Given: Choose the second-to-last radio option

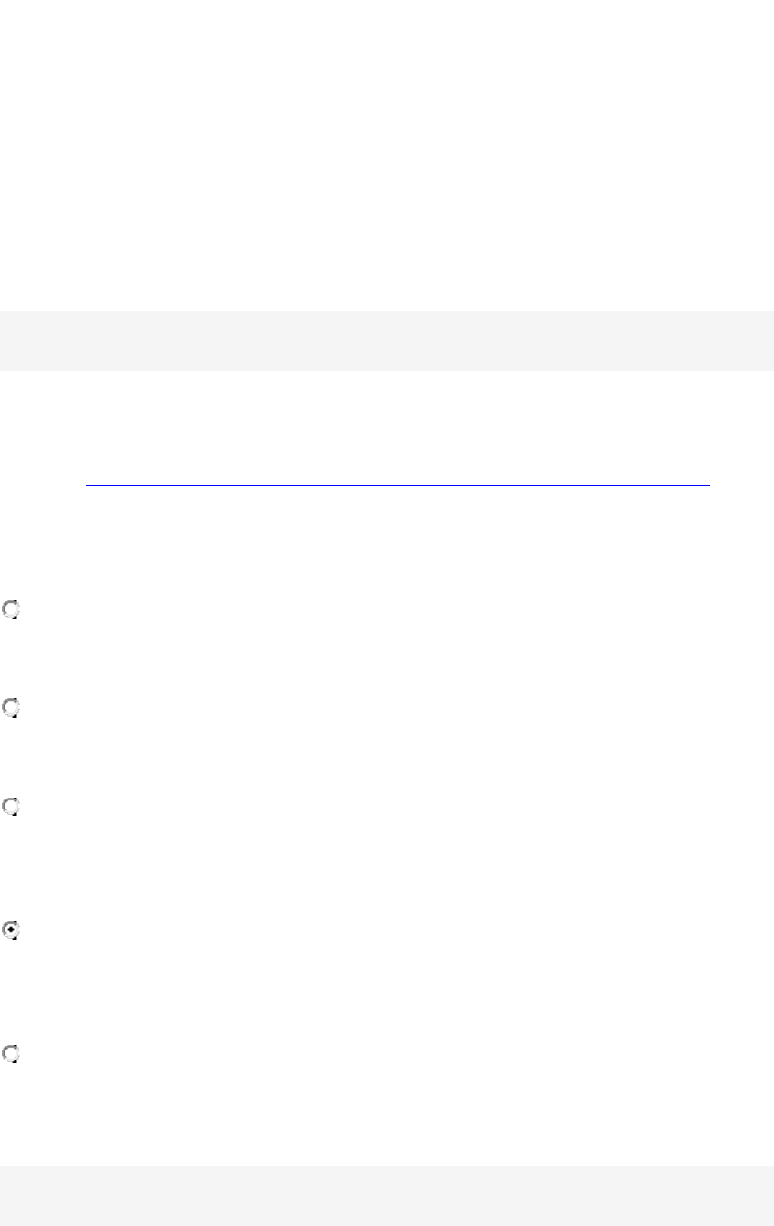Looking at the screenshot, I should click(x=11, y=930).
